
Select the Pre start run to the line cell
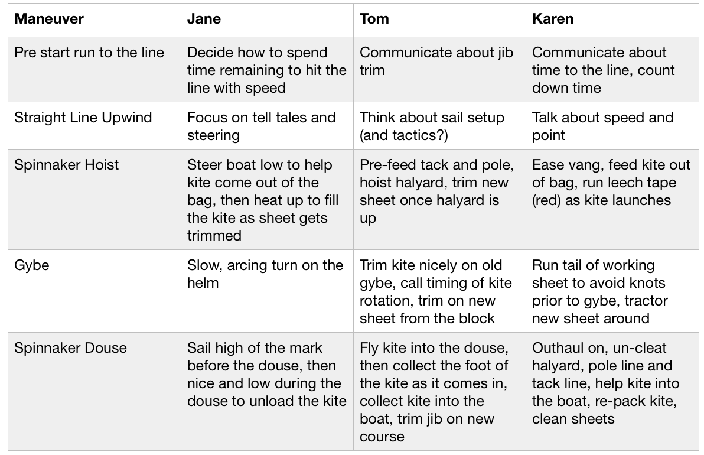(94, 69)
